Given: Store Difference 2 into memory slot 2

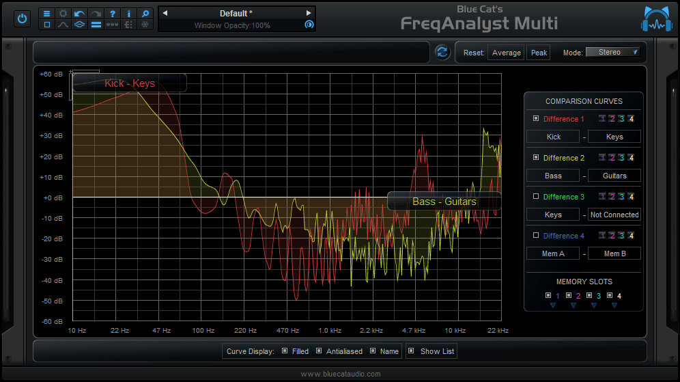Looking at the screenshot, I should click(x=612, y=158).
